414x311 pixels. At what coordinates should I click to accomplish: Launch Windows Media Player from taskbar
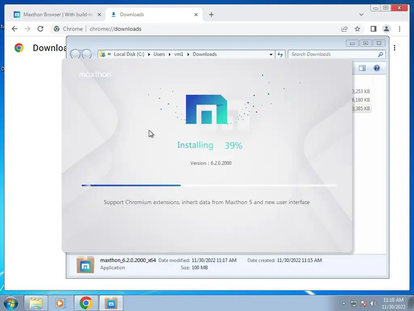61,303
